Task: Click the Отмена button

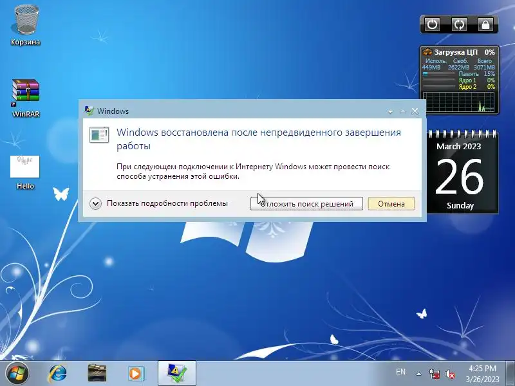Action: click(x=391, y=204)
